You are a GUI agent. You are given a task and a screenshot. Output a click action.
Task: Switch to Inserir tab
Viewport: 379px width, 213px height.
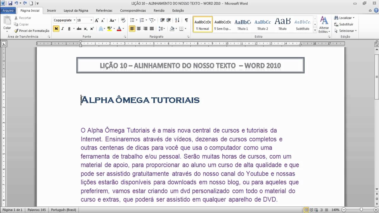tap(52, 11)
